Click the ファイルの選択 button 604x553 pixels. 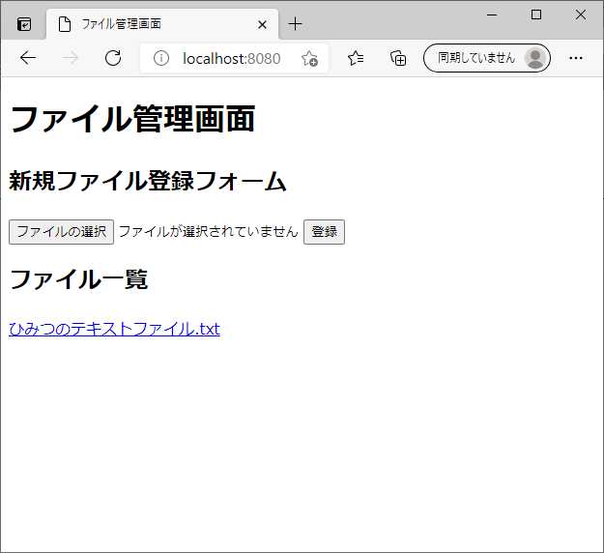coord(61,232)
